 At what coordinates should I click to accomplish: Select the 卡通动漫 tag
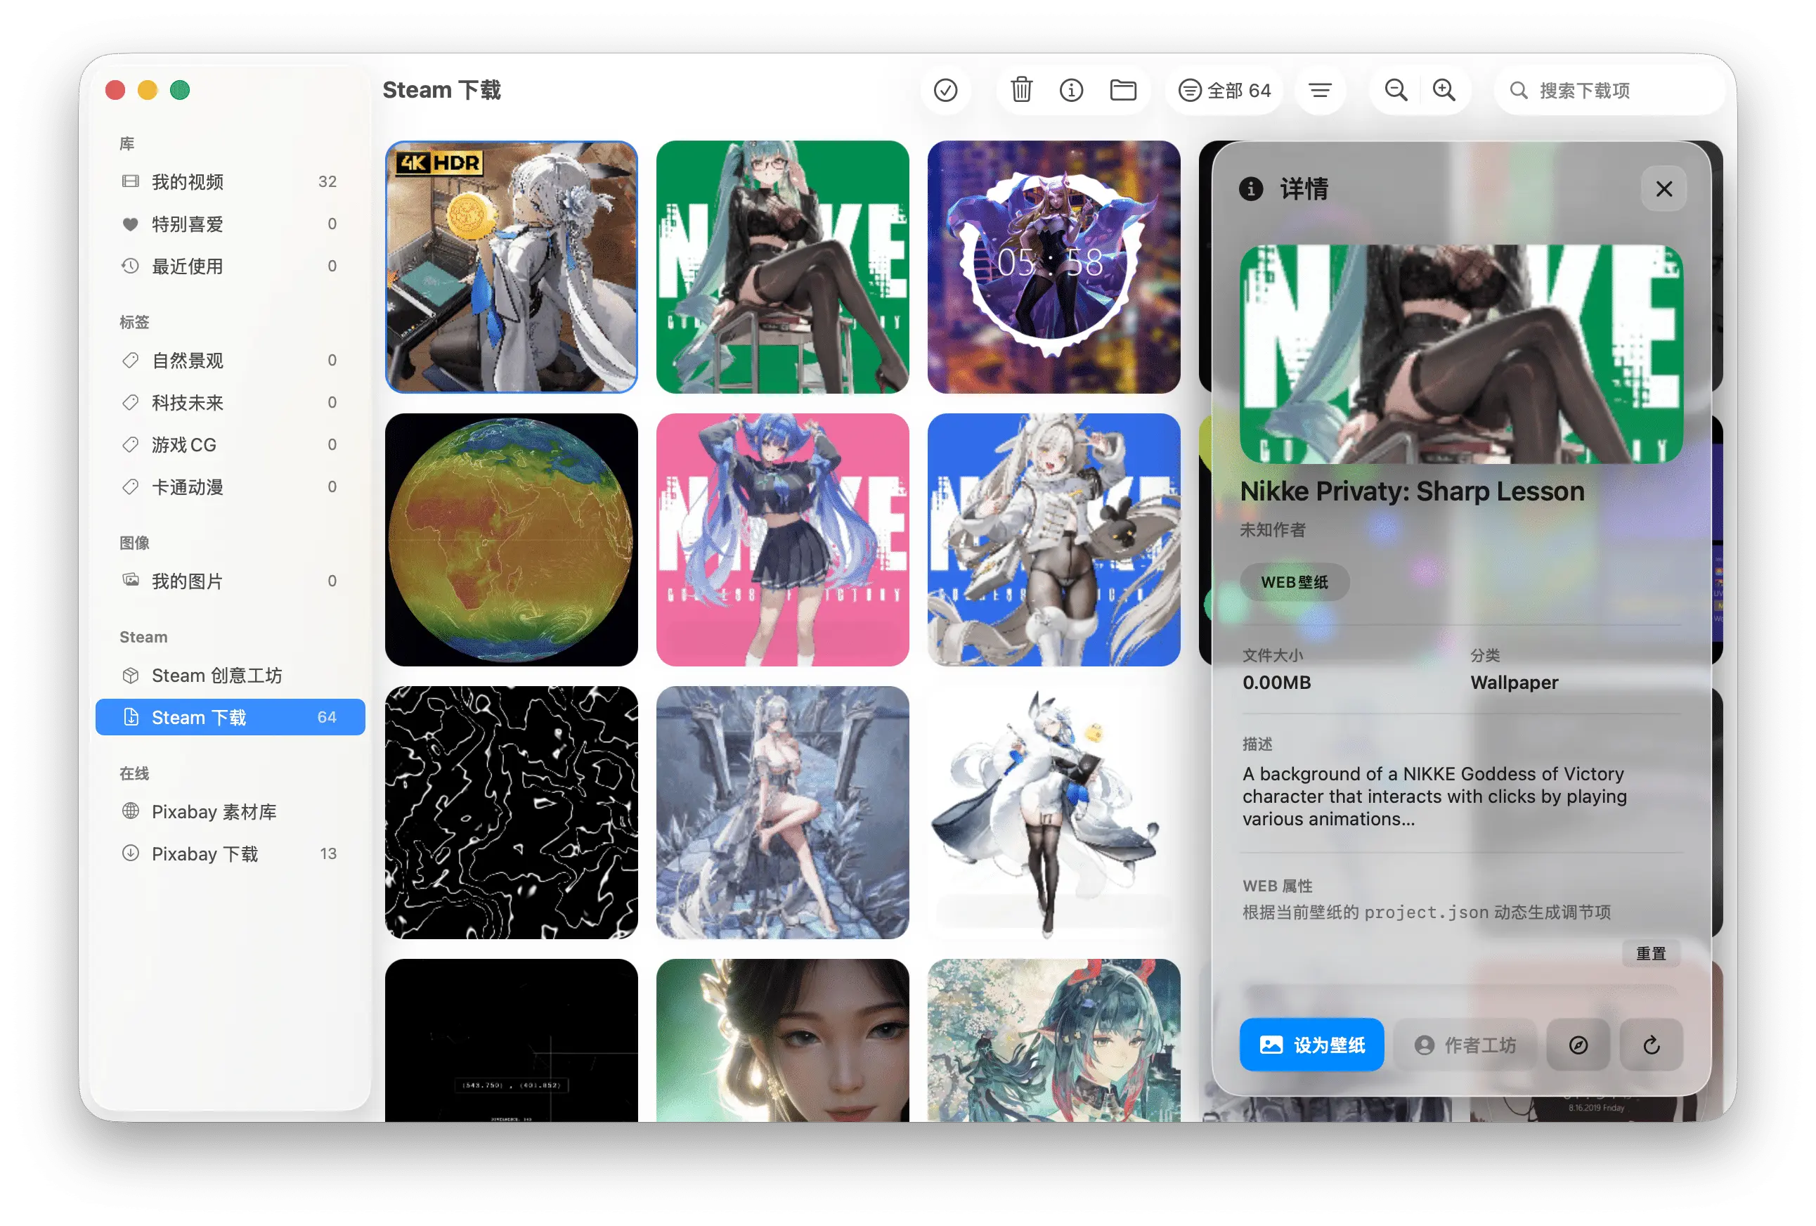coord(230,486)
